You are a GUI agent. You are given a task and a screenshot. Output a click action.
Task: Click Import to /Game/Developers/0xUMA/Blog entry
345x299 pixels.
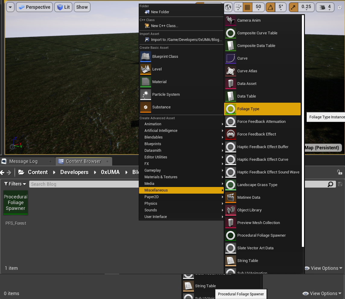pos(181,40)
